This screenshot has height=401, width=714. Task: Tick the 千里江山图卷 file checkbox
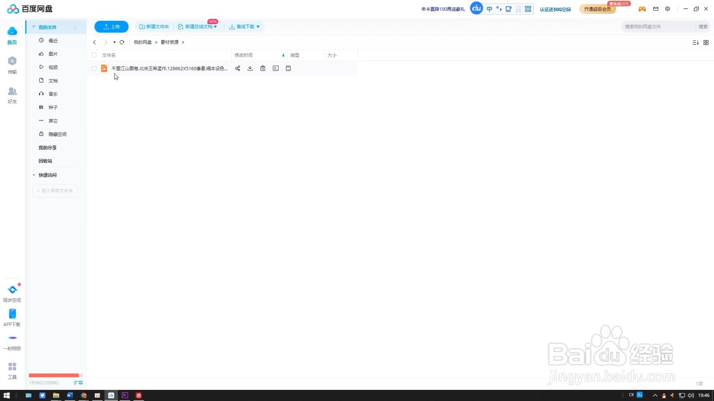94,69
